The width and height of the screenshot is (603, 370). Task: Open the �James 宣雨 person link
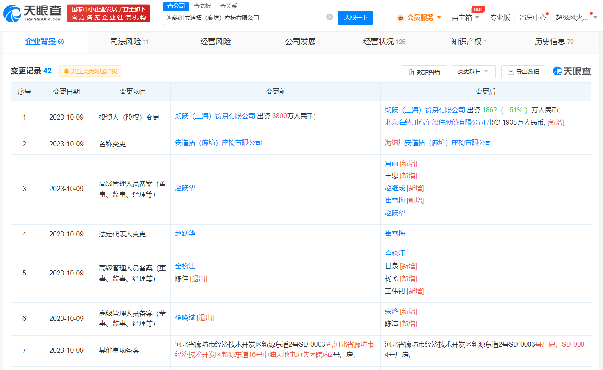tap(391, 164)
